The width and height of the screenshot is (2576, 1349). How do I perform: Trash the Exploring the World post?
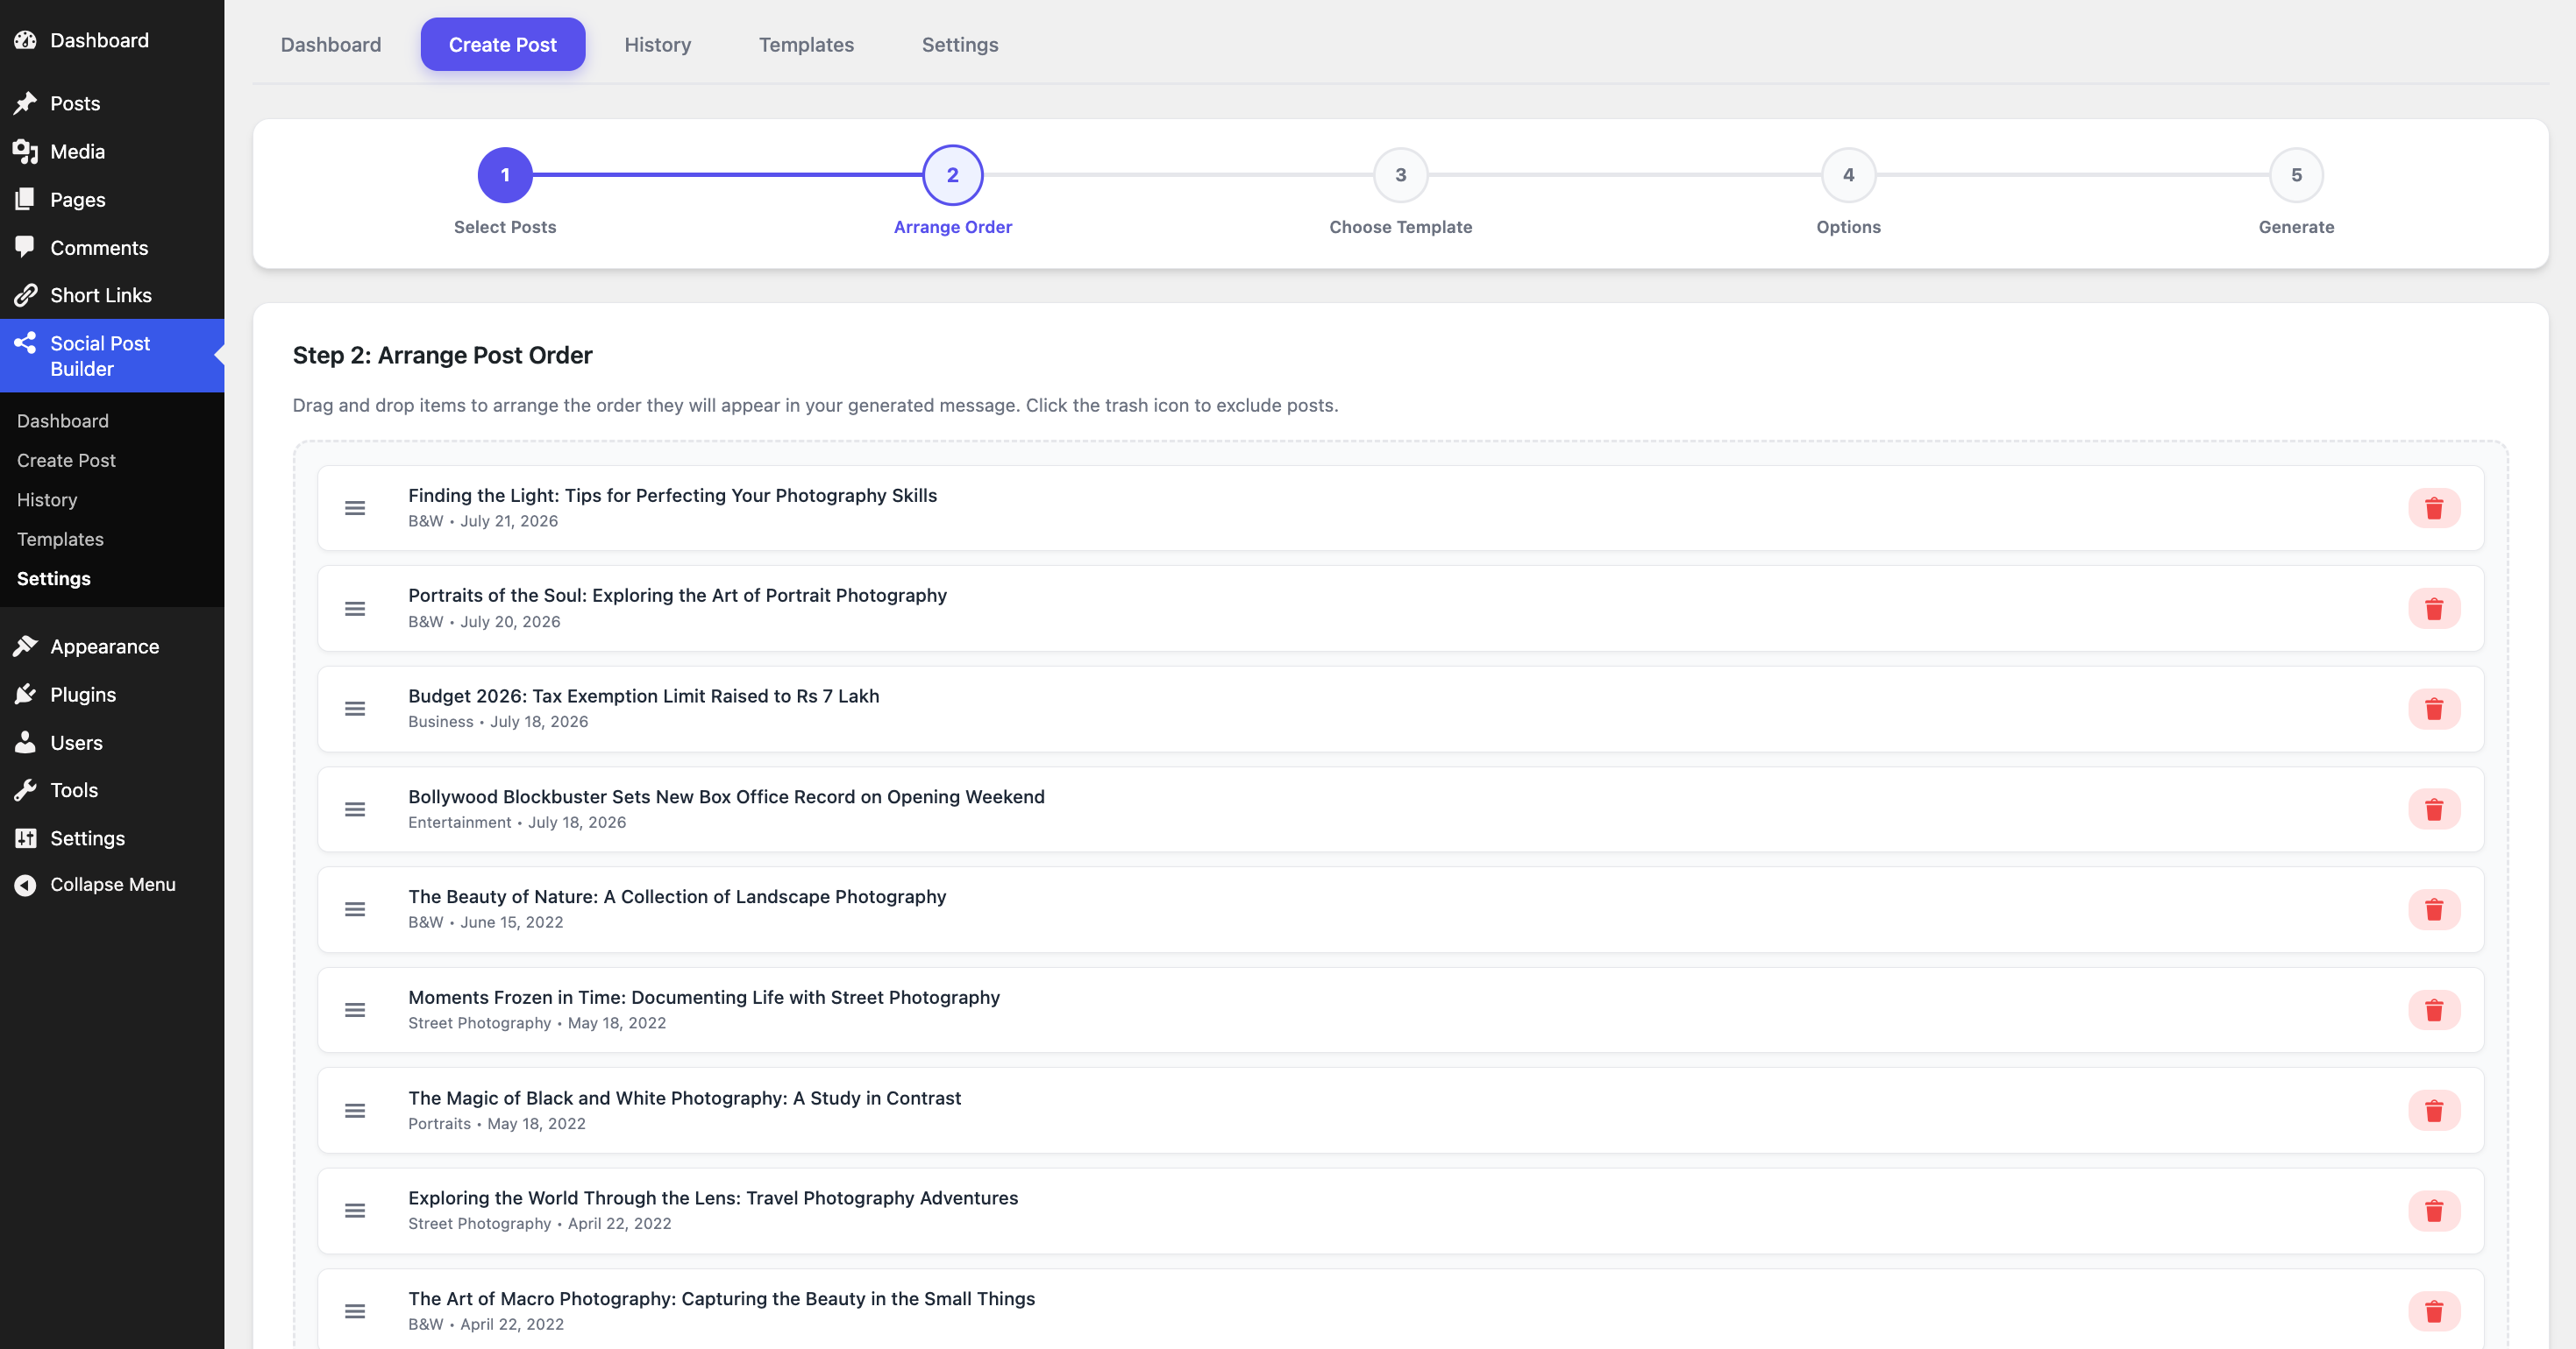2433,1211
